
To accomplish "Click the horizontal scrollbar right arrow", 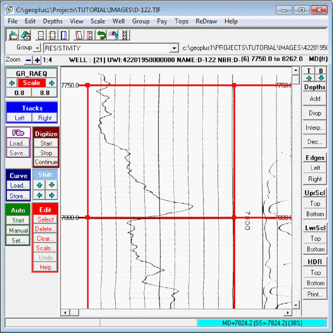I will click(x=287, y=313).
